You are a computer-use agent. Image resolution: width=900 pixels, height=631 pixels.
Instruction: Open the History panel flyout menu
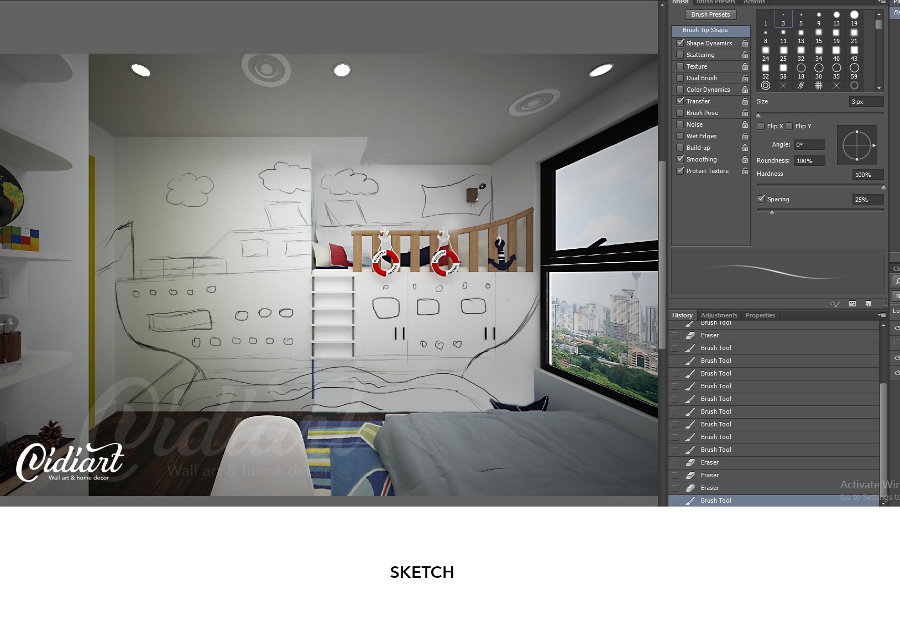[881, 315]
